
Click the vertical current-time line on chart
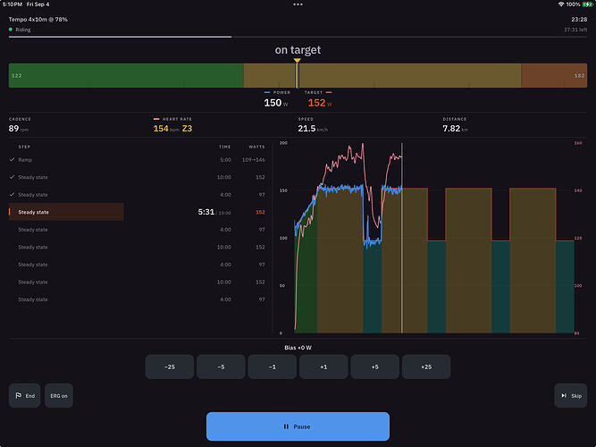pyautogui.click(x=402, y=238)
